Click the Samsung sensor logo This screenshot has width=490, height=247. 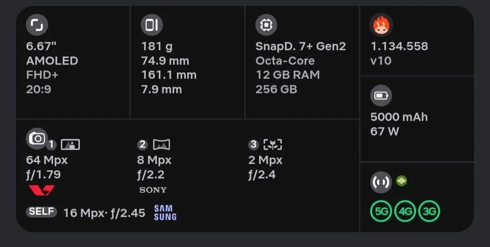click(165, 213)
